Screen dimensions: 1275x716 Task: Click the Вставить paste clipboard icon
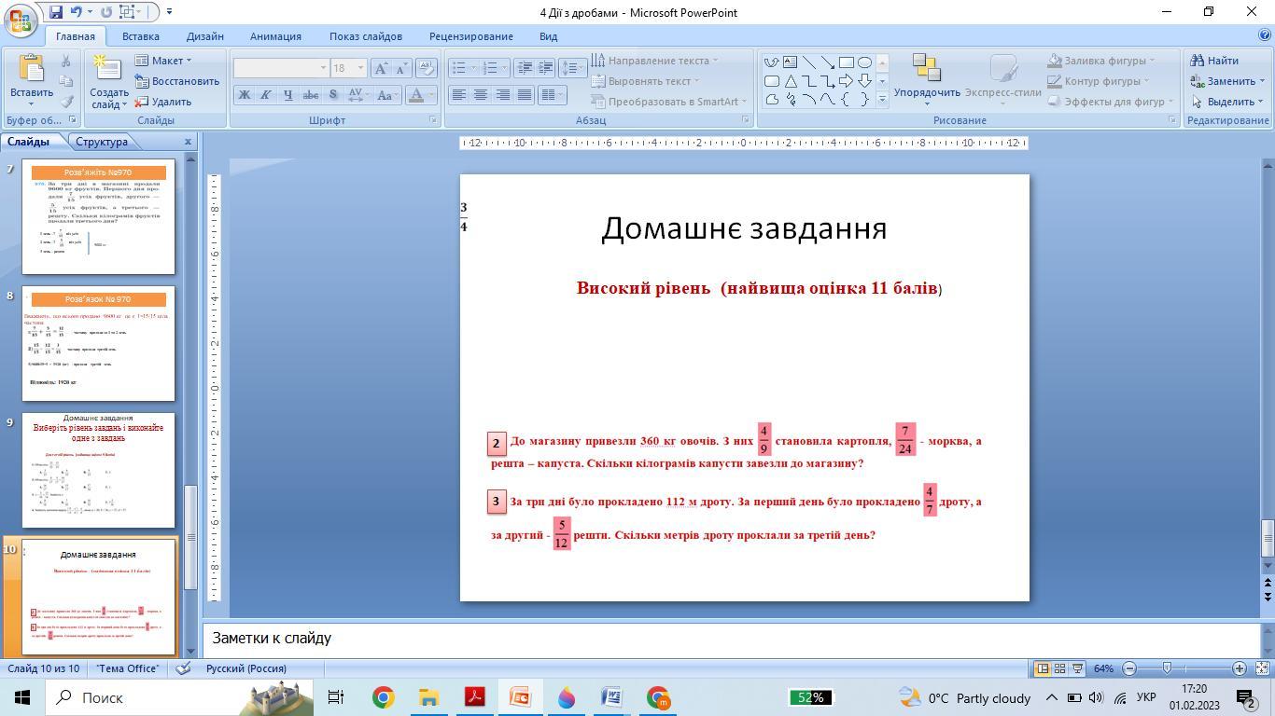pyautogui.click(x=31, y=70)
